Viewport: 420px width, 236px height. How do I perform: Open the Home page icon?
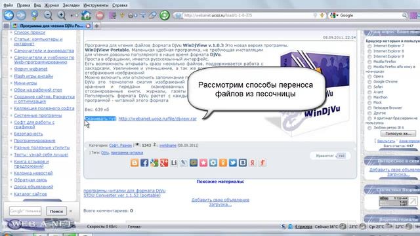(86, 15)
